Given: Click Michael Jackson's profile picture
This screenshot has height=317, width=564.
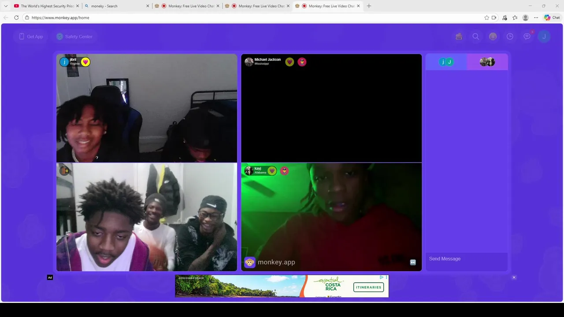Looking at the screenshot, I should tap(249, 62).
